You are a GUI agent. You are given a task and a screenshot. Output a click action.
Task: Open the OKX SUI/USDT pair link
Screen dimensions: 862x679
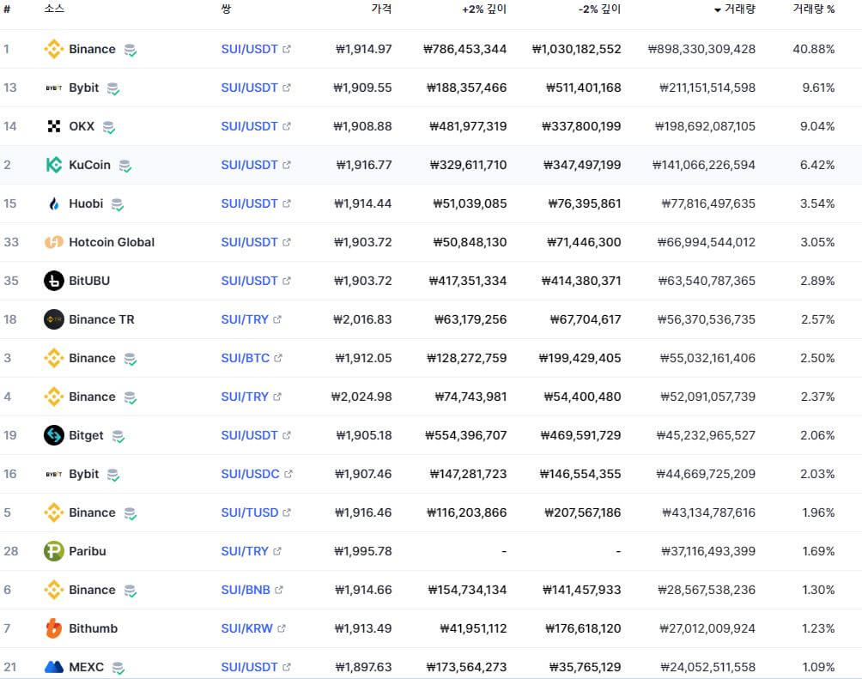(250, 126)
